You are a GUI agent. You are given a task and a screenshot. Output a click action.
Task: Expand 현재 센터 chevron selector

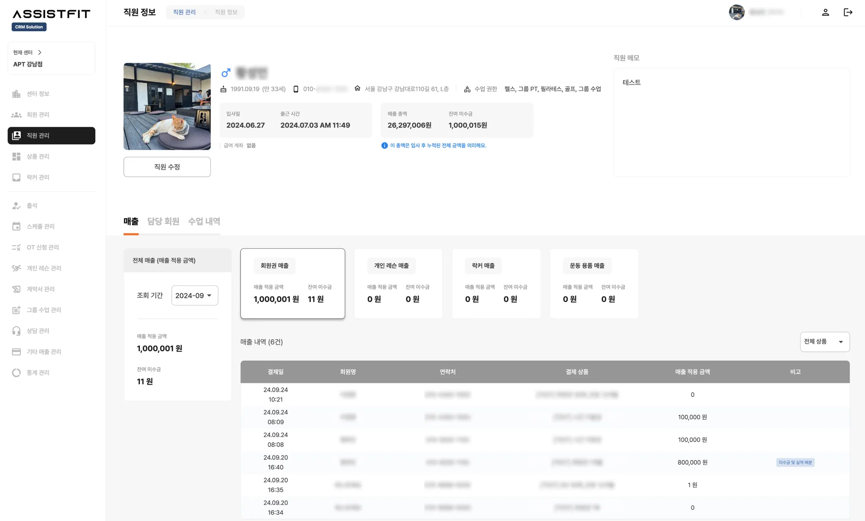(40, 52)
